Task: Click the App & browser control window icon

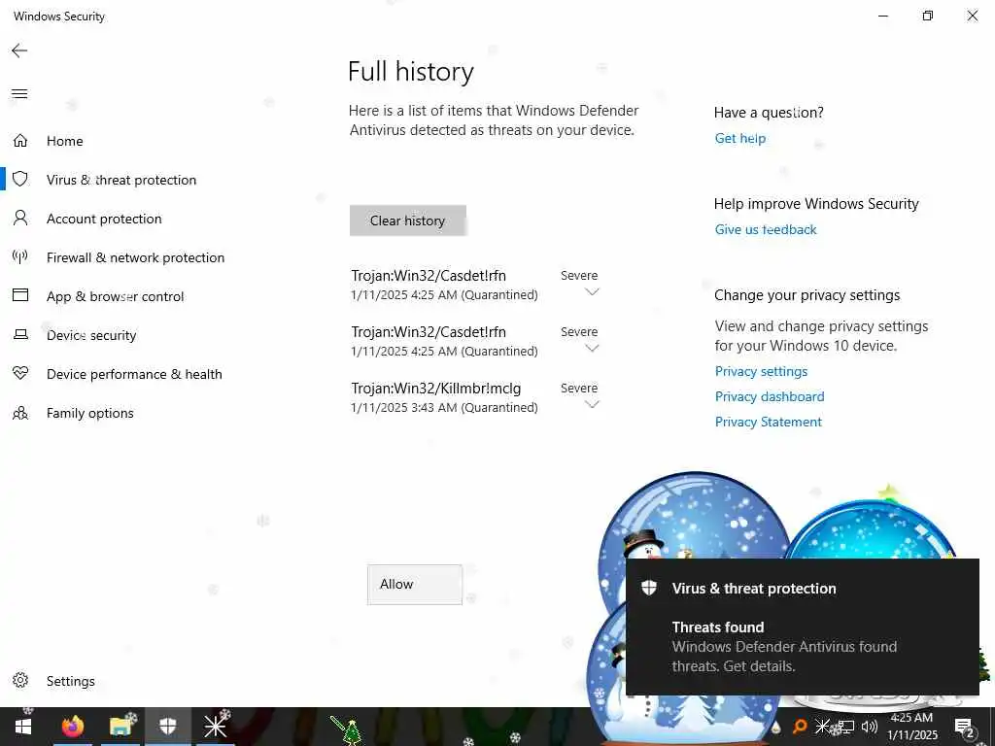Action: coord(20,295)
